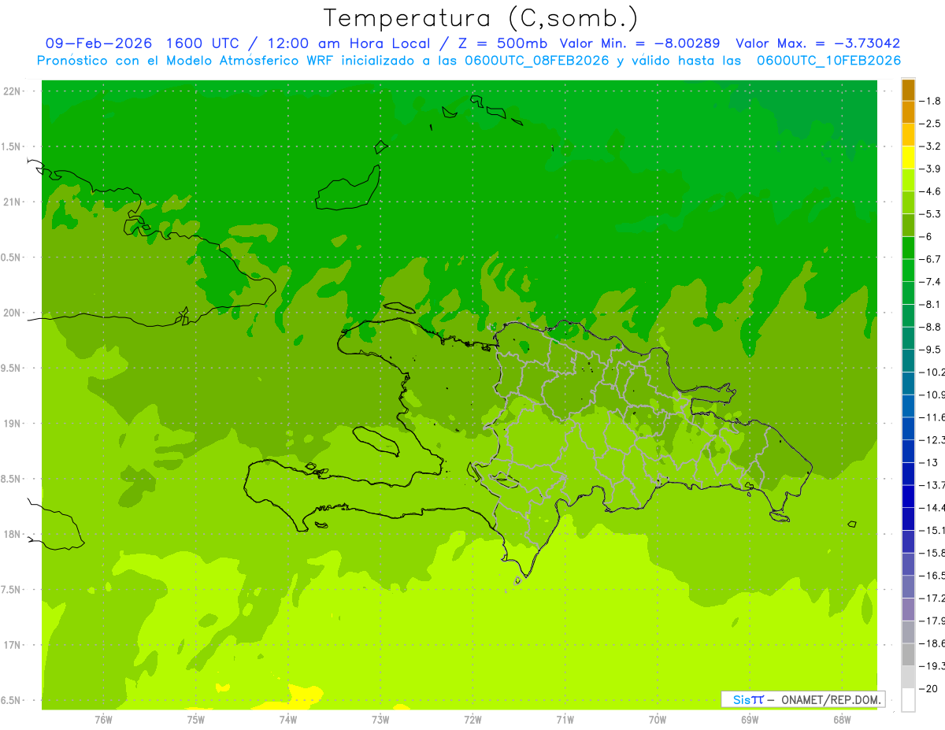Click the '22N' latitude label
The image size is (945, 730).
(x=12, y=91)
